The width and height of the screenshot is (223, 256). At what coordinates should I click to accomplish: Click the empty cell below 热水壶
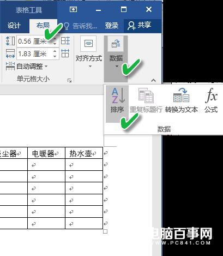point(84,165)
